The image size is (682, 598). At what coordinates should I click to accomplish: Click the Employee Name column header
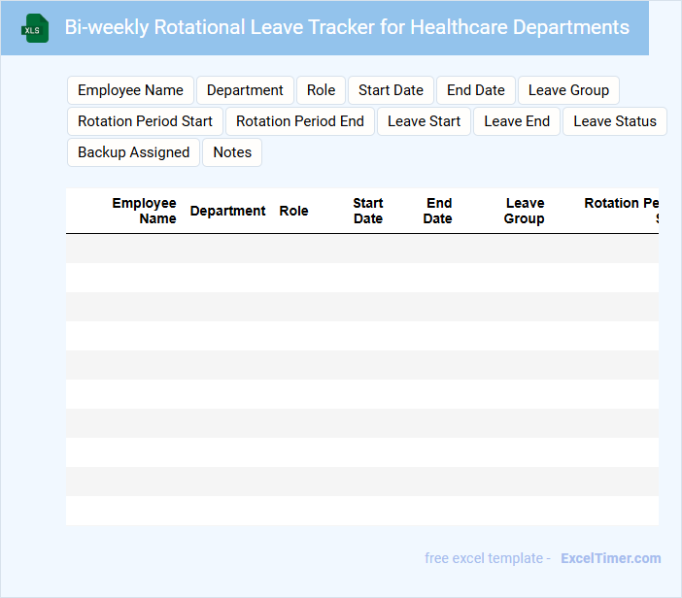click(144, 211)
